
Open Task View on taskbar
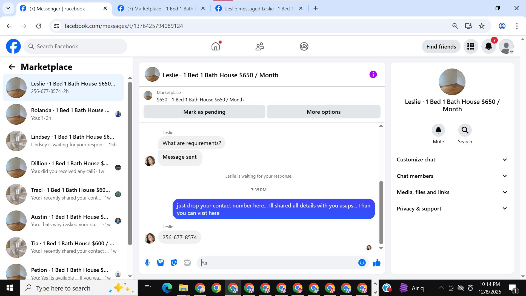coord(148,288)
